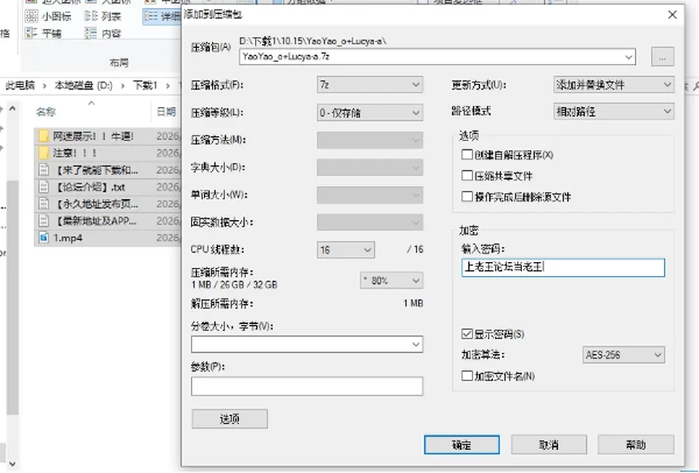699x473 pixels.
Task: Expand the CPU 线程数 dropdown
Action: click(345, 250)
